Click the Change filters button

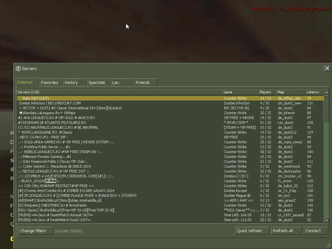pyautogui.click(x=36, y=231)
